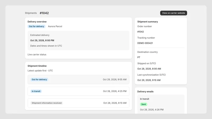This screenshot has height=119, width=212.
Task: Select Oct 28, 2026, 8:00 AM shipped date
Action: (x=149, y=69)
